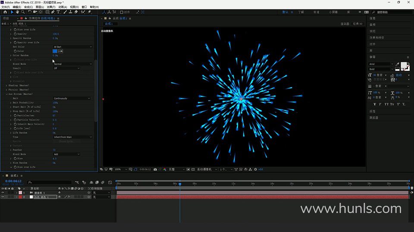This screenshot has width=414, height=232.
Task: Pick the Eraser tool
Action: click(x=76, y=12)
